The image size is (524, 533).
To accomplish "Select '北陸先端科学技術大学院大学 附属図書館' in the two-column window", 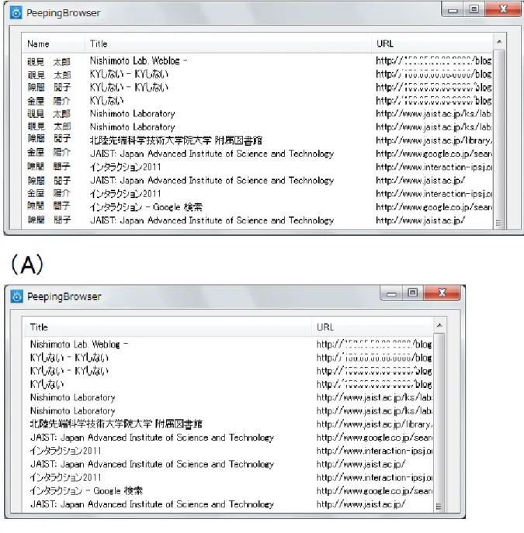I will (116, 424).
